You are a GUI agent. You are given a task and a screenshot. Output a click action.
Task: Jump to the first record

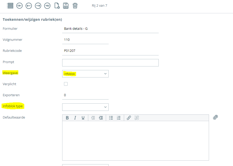tap(19, 5)
